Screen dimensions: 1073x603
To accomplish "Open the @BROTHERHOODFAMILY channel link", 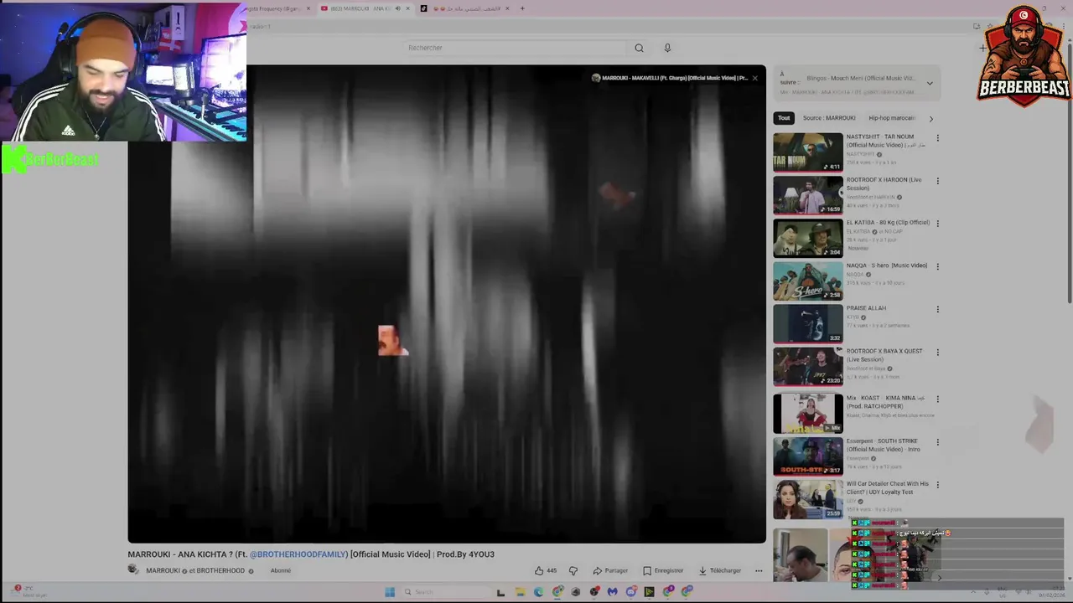I will (x=298, y=554).
